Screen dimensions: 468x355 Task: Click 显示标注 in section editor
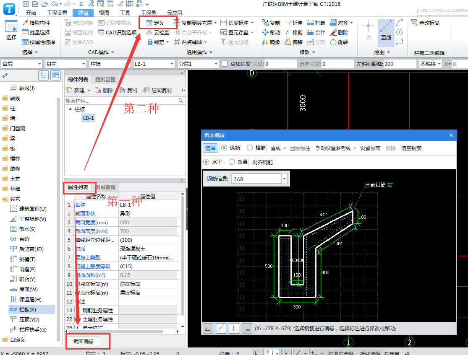tap(300, 148)
